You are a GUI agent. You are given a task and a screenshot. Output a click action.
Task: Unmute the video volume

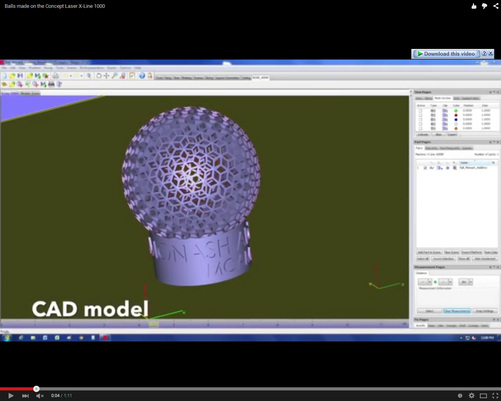(40, 396)
